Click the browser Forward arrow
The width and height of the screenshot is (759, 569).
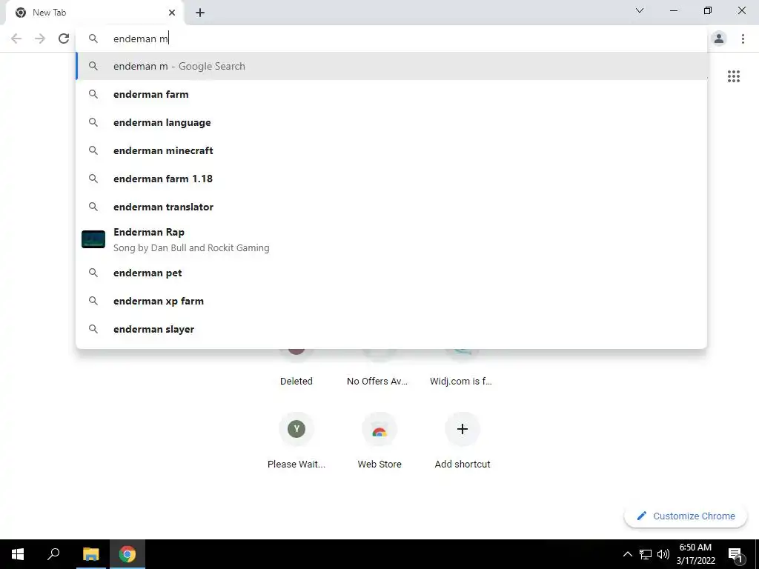[x=40, y=39]
